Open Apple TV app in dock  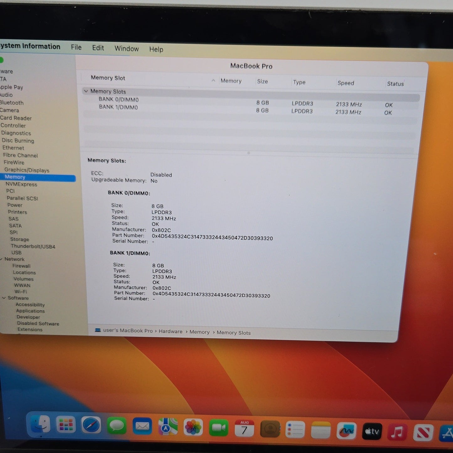[372, 431]
